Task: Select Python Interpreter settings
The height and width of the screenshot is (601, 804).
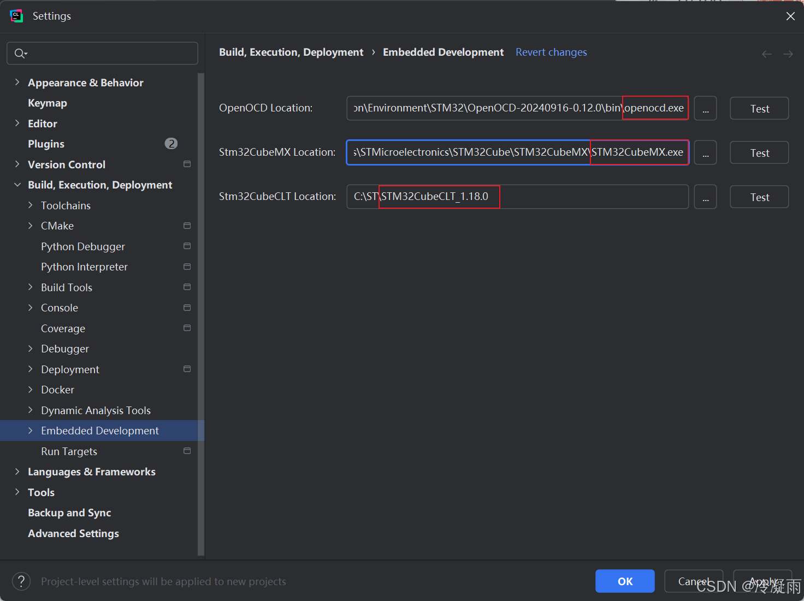Action: 84,267
